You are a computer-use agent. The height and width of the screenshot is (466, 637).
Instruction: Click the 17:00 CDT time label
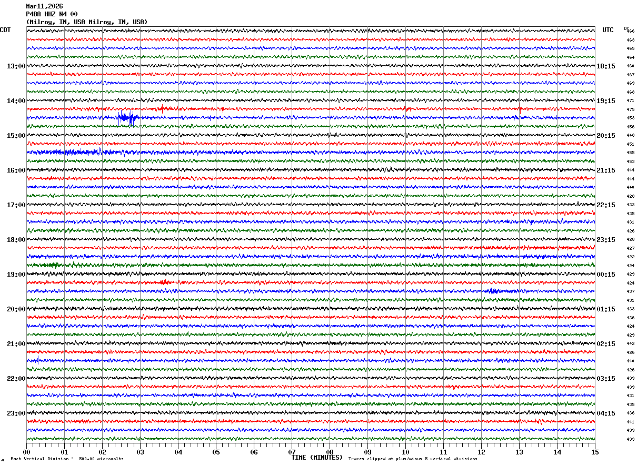click(x=16, y=205)
